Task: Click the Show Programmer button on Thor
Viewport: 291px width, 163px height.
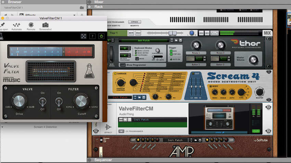Action: (x=123, y=65)
